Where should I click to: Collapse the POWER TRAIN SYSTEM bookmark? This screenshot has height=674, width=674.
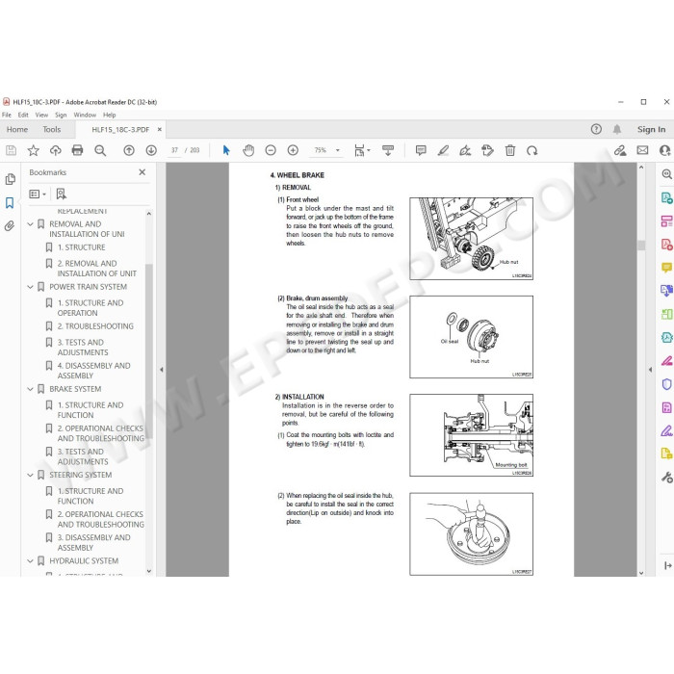click(x=30, y=287)
